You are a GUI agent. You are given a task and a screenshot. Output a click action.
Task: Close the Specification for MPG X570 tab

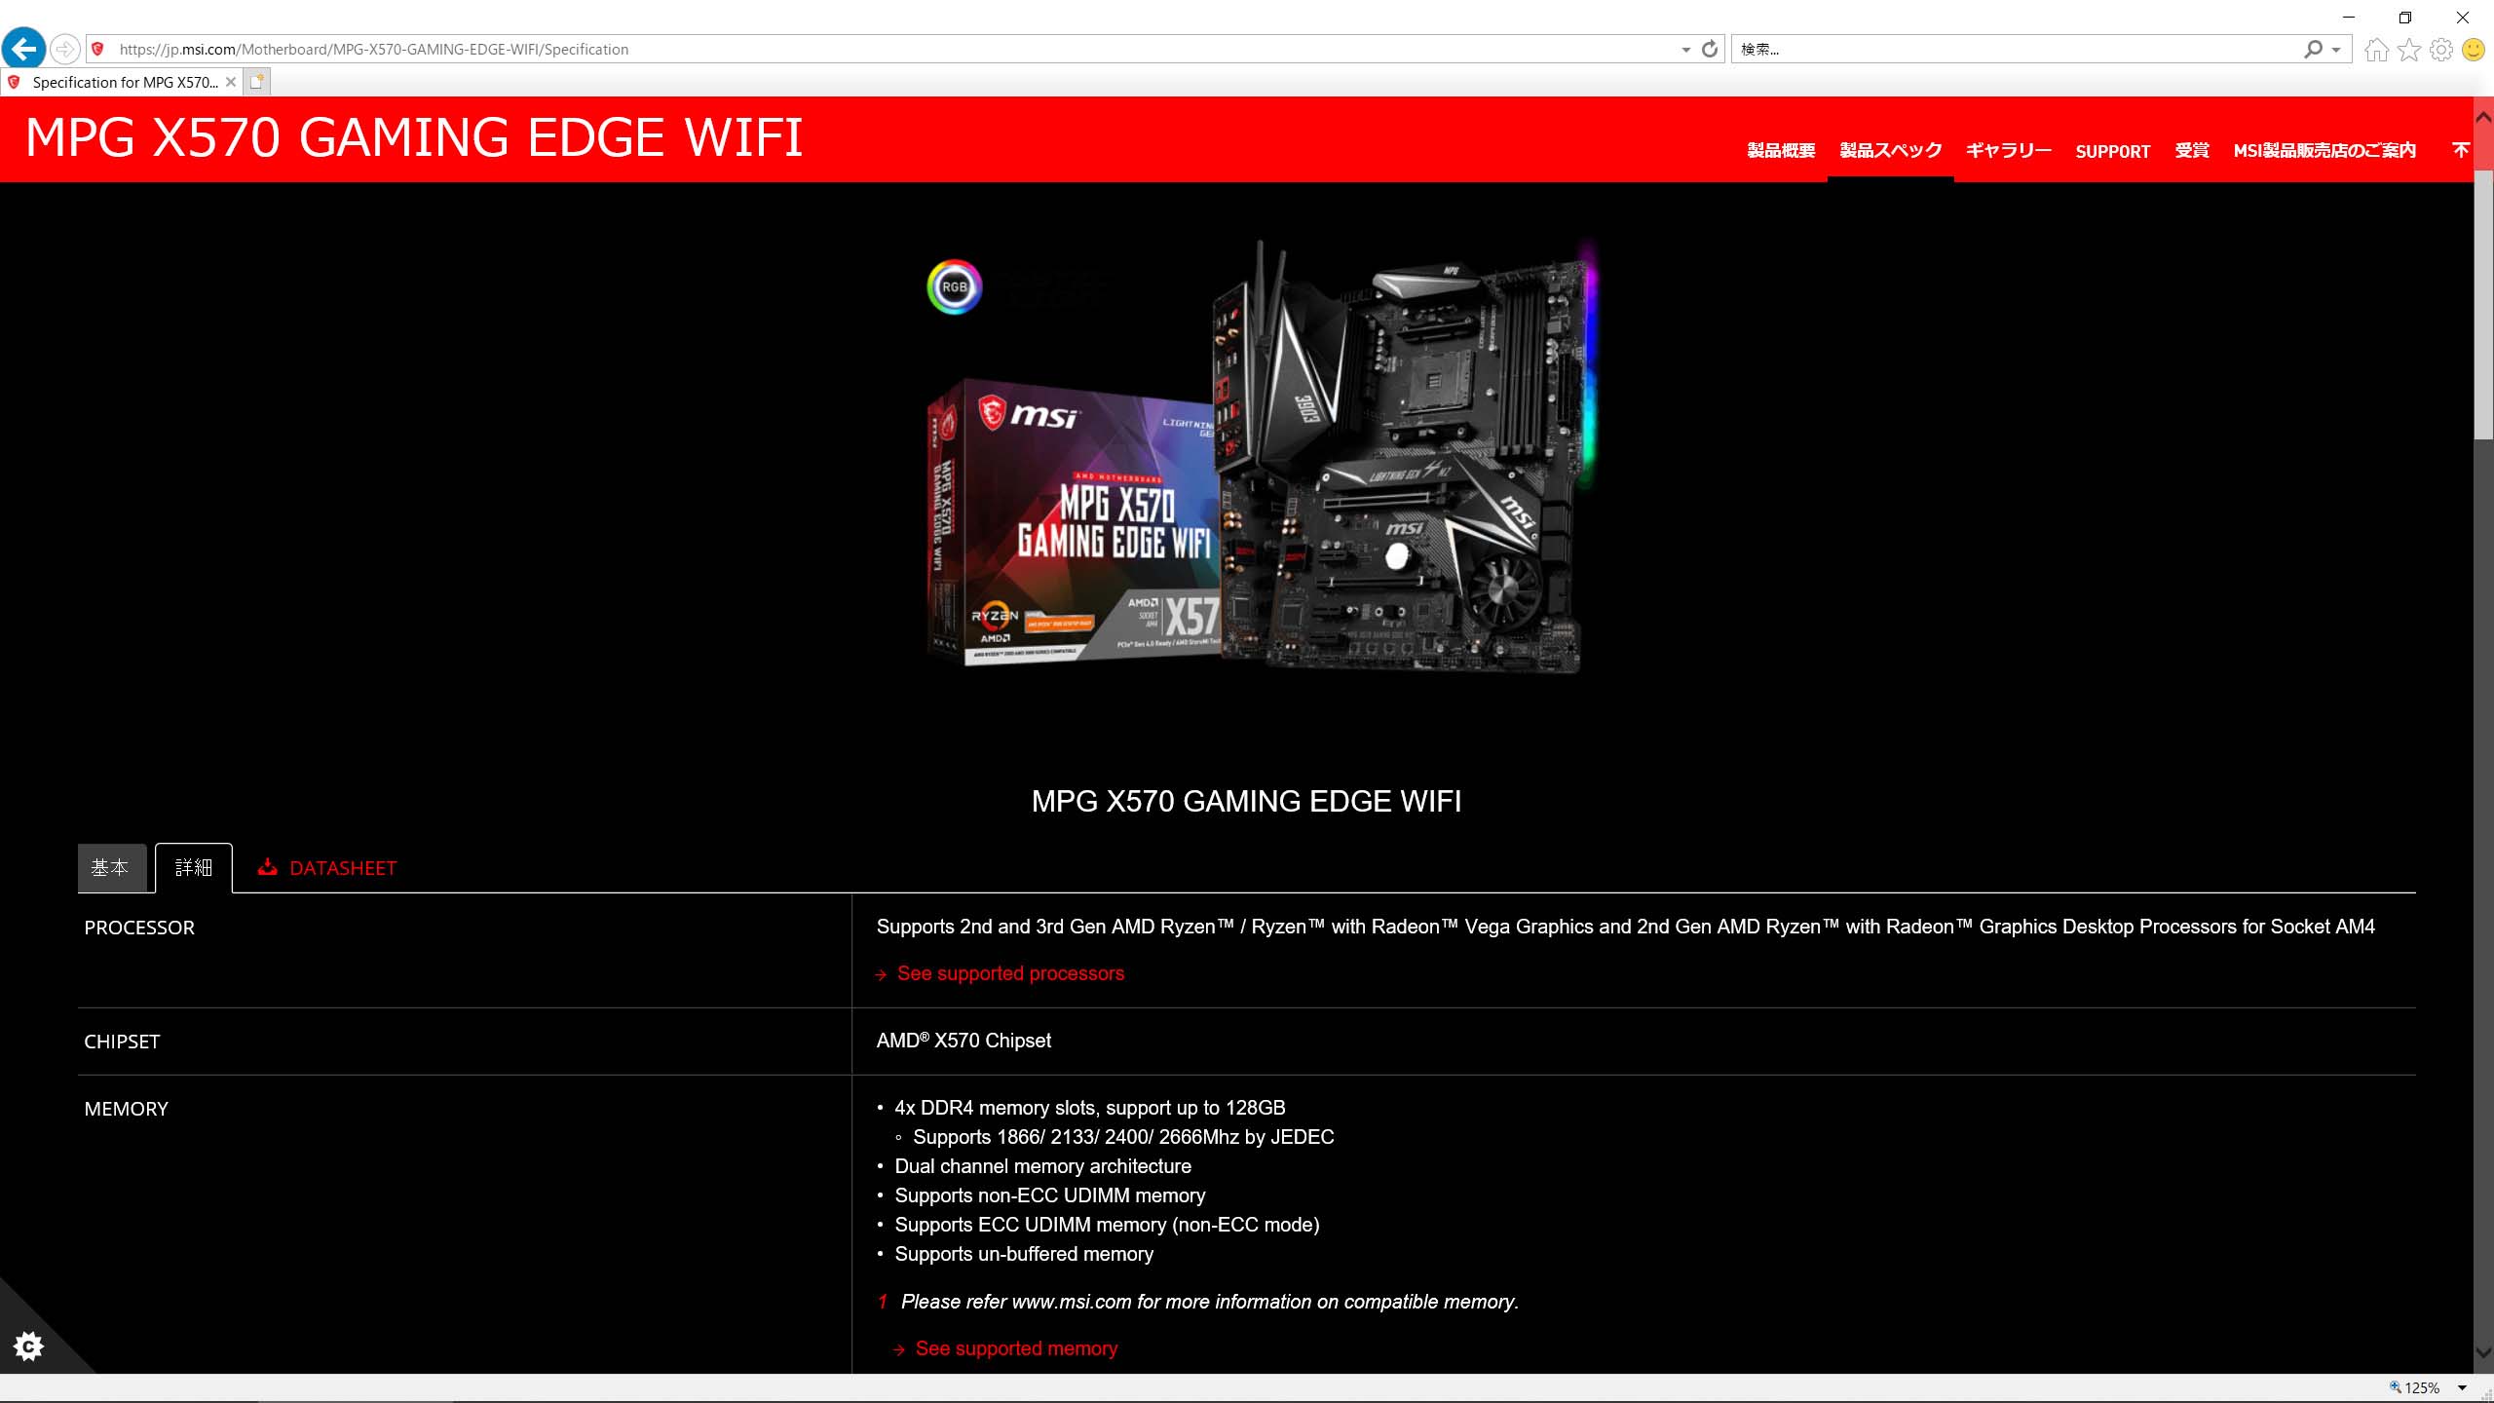point(231,82)
